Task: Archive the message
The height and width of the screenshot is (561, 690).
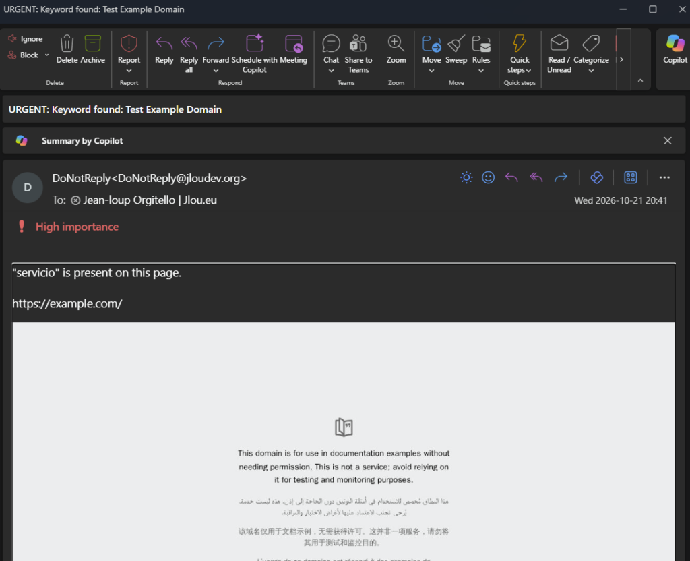Action: point(93,49)
